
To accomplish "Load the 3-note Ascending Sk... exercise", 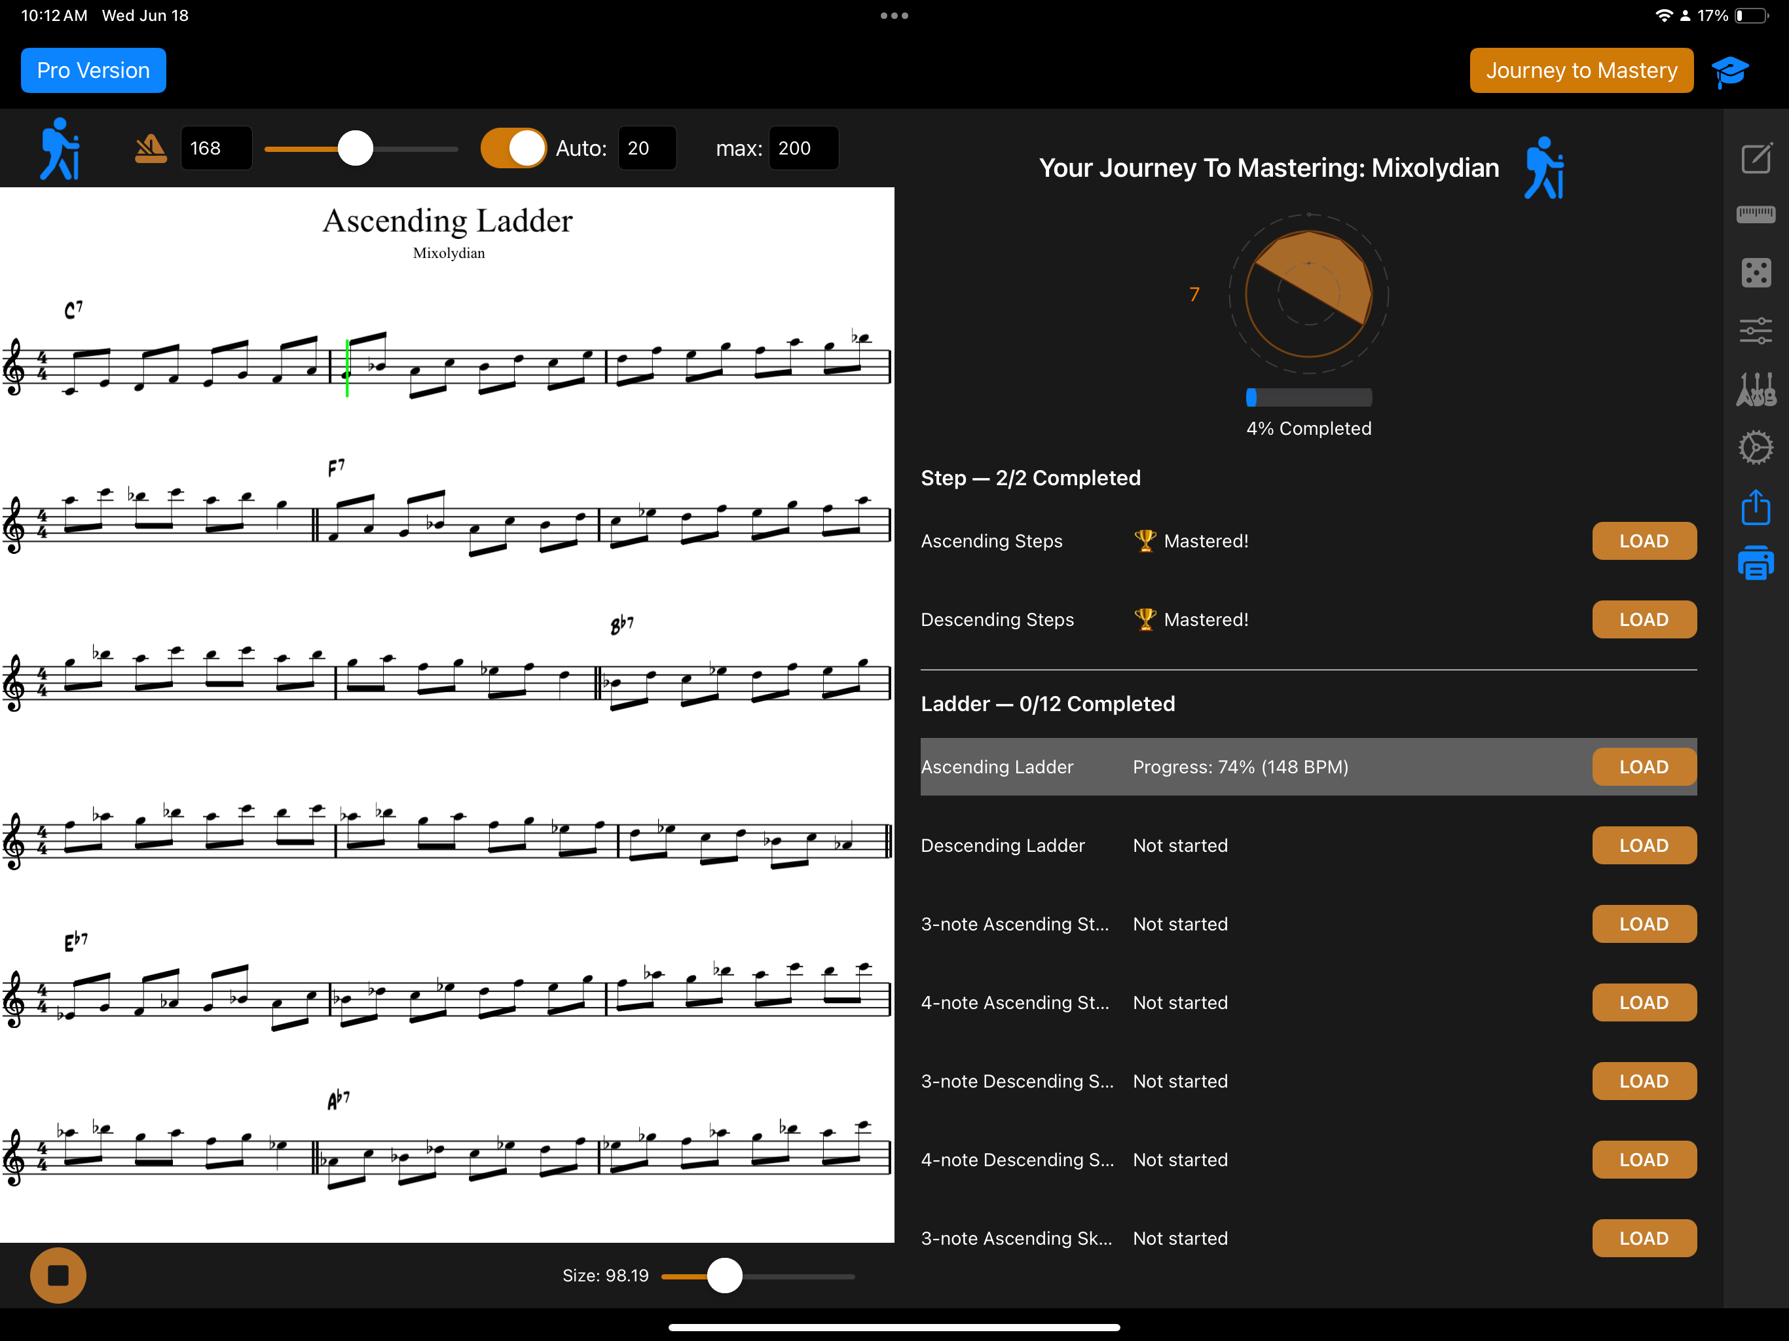I will (x=1644, y=1238).
